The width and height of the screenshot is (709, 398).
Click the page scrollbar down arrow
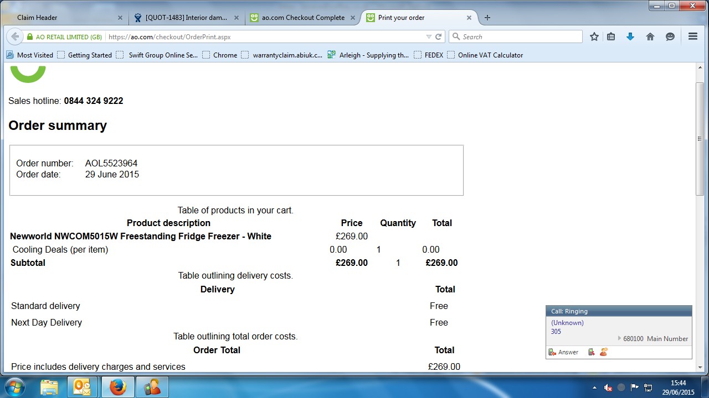(x=700, y=368)
